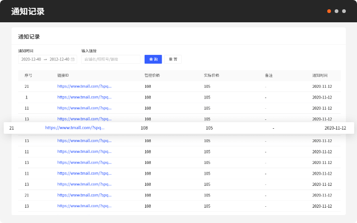The height and width of the screenshot is (223, 357).
Task: Focus the 店铺名/旺旺号/链接 search input
Action: pyautogui.click(x=111, y=59)
